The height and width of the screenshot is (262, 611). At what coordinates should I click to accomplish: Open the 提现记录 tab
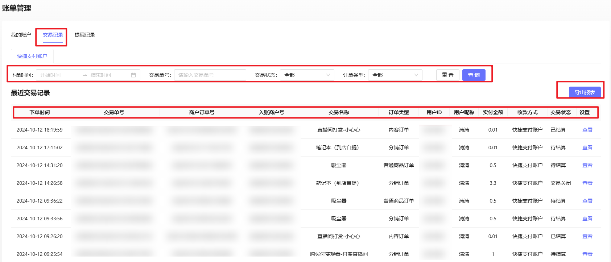pos(84,35)
